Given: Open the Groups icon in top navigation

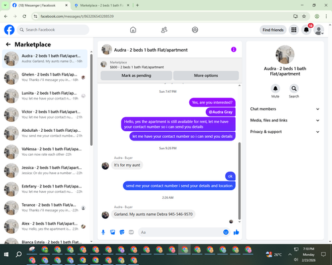Looking at the screenshot, I should coord(195,30).
